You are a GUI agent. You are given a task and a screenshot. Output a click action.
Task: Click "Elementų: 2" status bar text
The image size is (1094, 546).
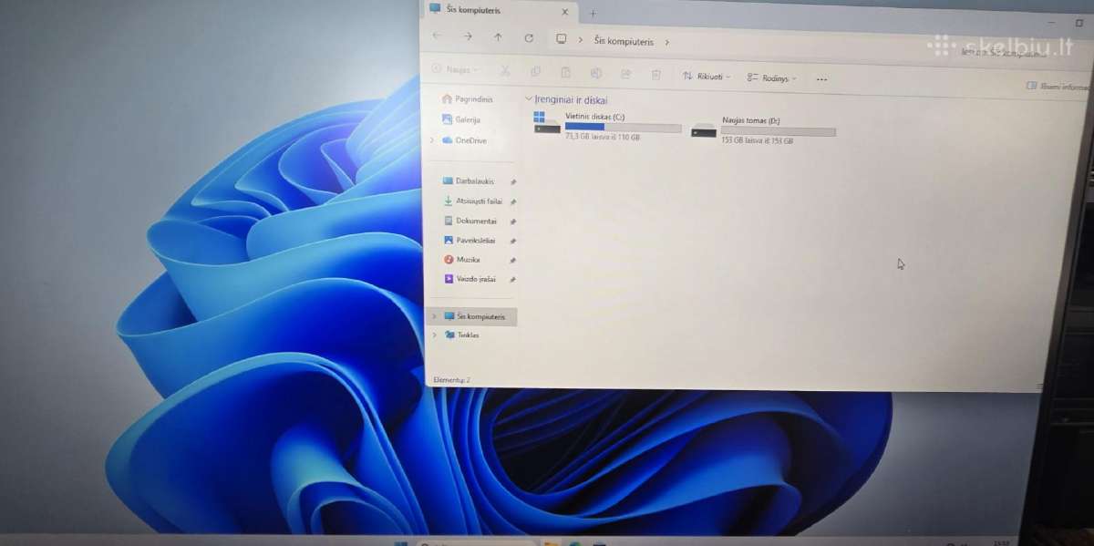pos(451,379)
